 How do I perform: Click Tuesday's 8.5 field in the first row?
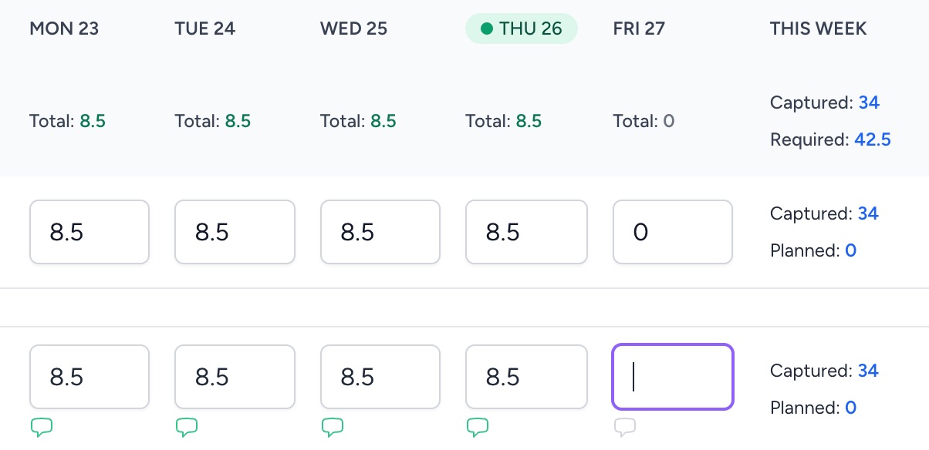click(235, 232)
